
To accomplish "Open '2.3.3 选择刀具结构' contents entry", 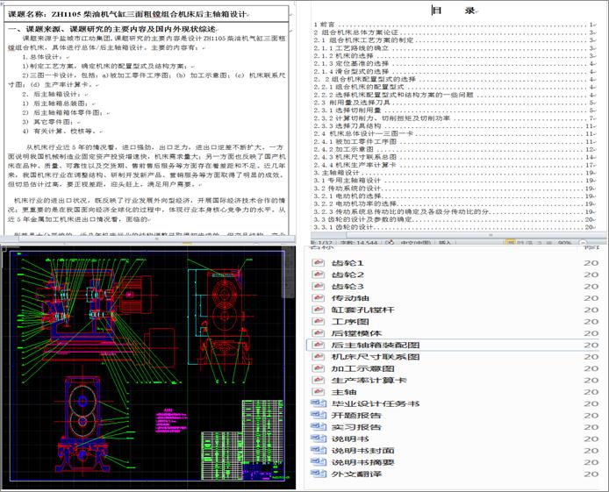I will coord(455,125).
